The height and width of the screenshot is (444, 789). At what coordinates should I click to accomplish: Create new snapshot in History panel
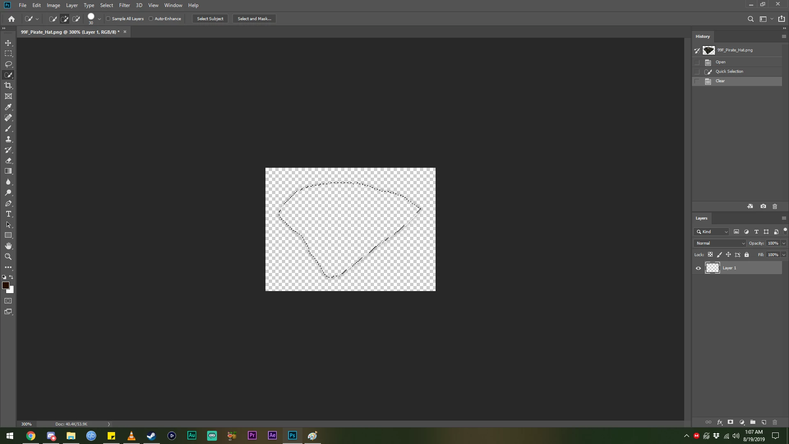click(x=763, y=206)
